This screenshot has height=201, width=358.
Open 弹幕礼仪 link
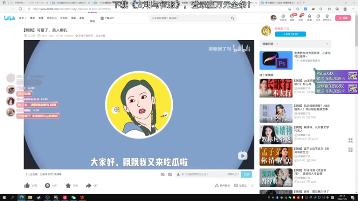pyautogui.click(x=233, y=174)
